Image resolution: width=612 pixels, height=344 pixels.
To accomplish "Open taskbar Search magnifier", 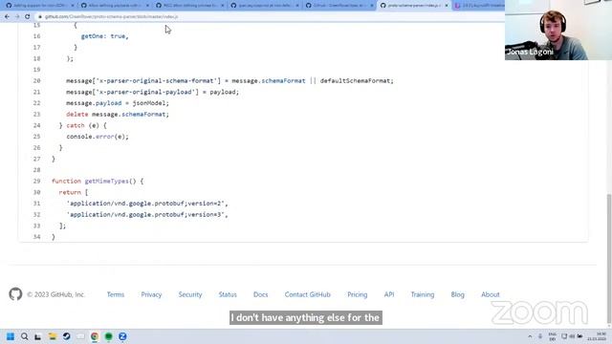I will click(x=24, y=336).
